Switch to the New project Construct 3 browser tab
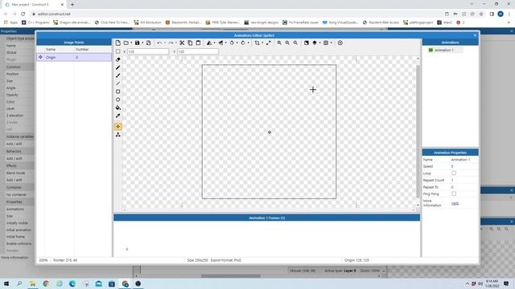This screenshot has width=515, height=289. 34,5
